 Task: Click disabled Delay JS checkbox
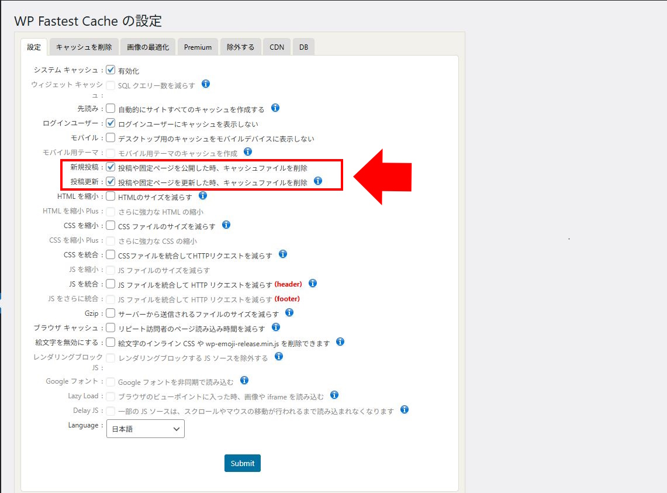tap(110, 411)
